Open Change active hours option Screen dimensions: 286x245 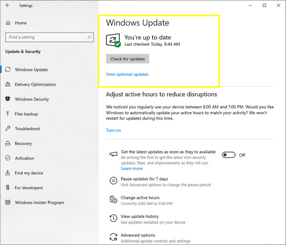coord(140,197)
